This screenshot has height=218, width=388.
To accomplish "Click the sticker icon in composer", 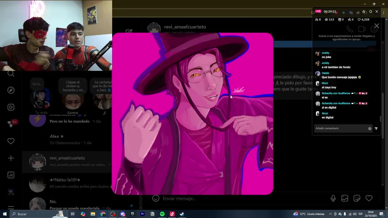I will point(357,198).
